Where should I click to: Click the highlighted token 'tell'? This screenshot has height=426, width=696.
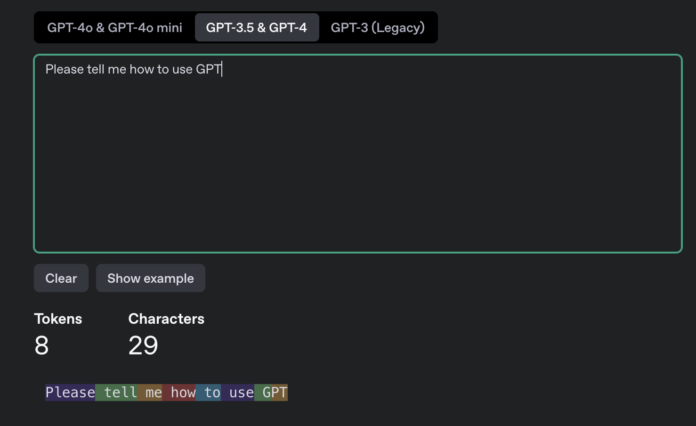(x=116, y=393)
